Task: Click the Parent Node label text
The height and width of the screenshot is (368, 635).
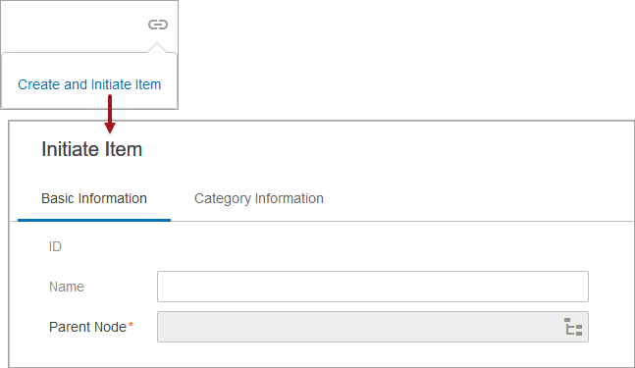Action: pos(88,327)
